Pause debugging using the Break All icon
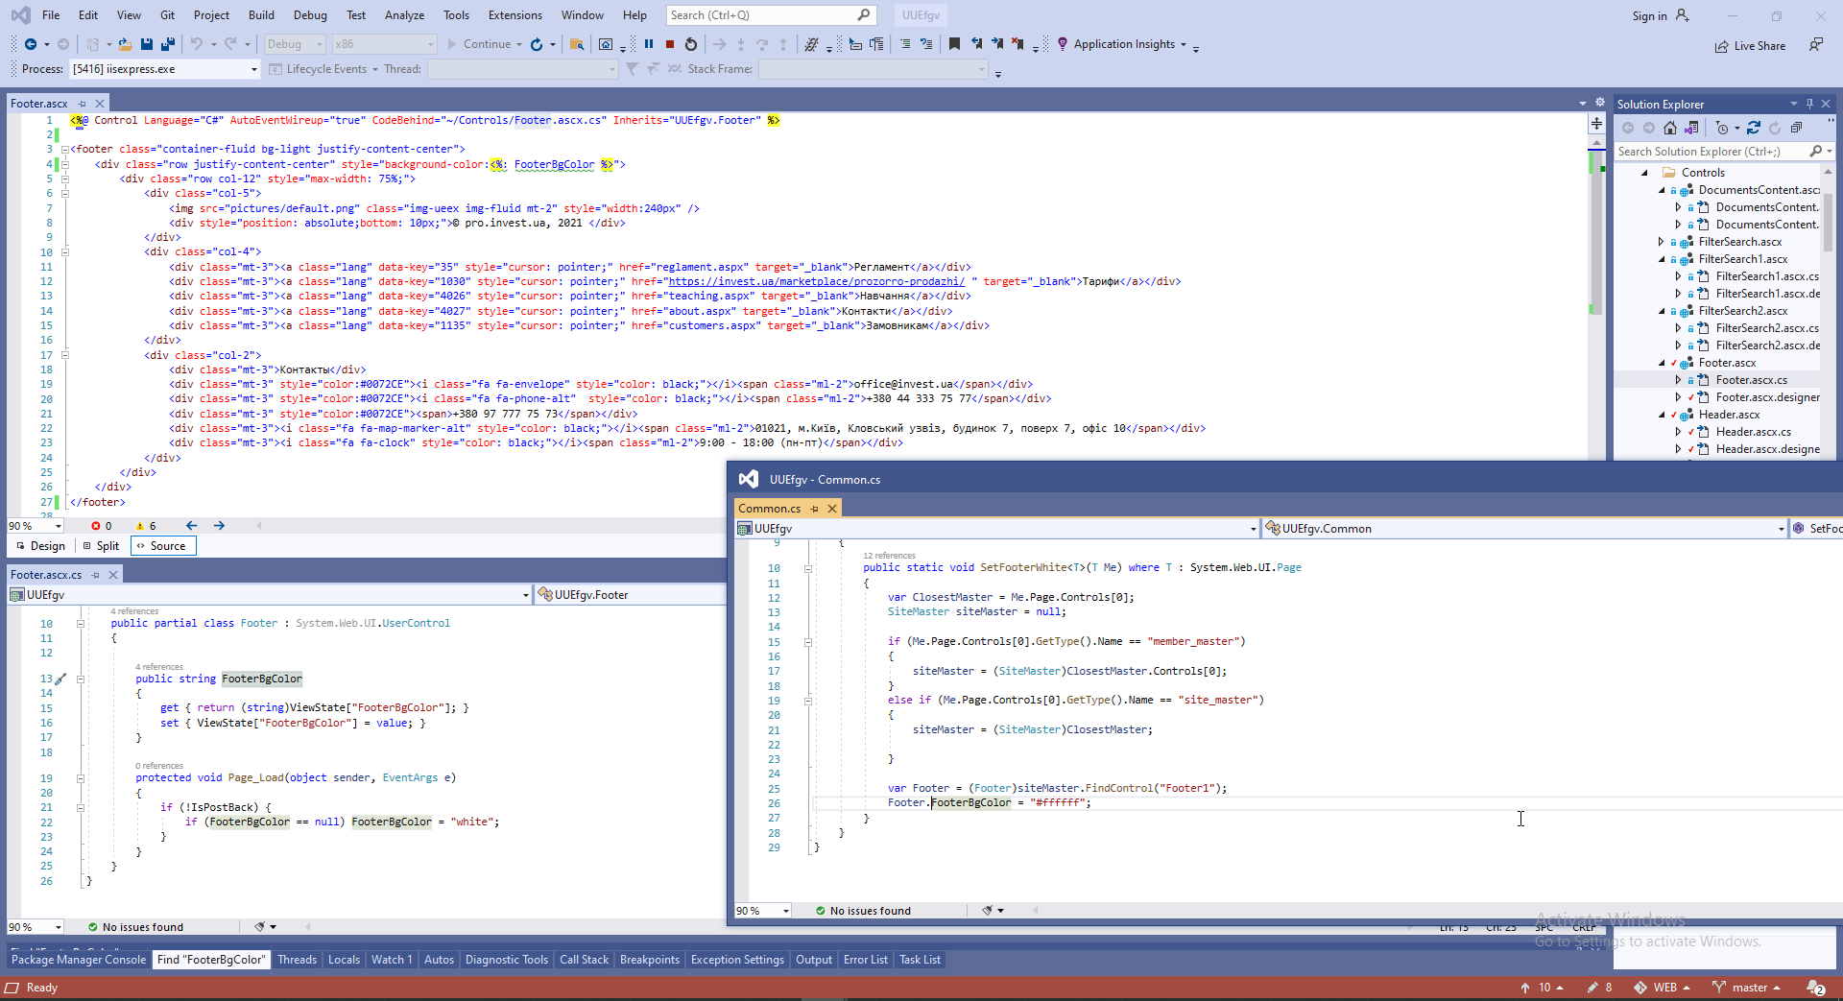 649,44
